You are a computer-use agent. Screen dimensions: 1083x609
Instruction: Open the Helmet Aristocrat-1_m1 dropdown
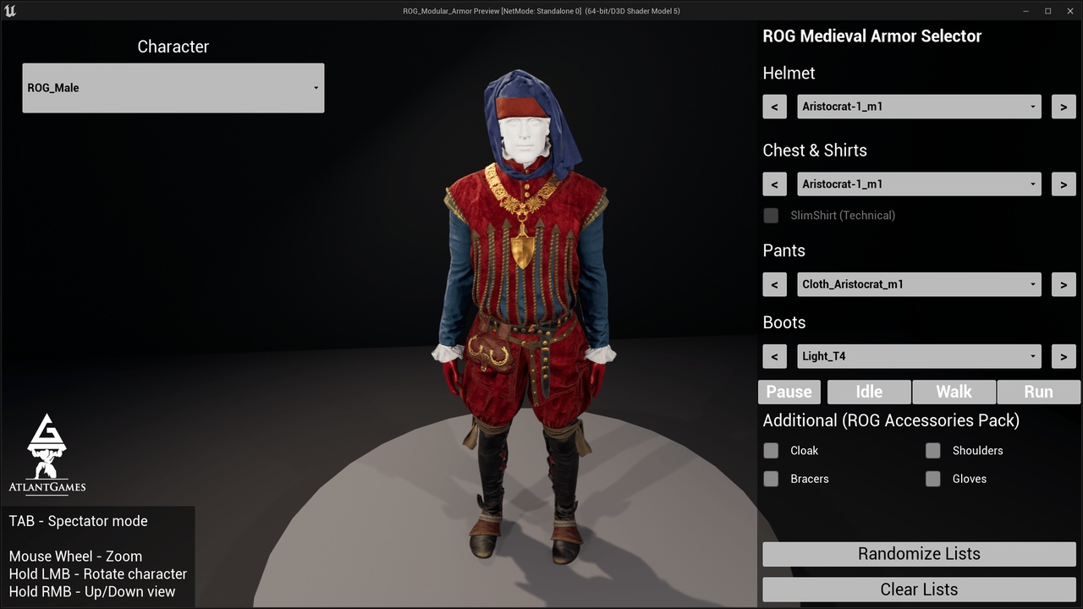(919, 107)
